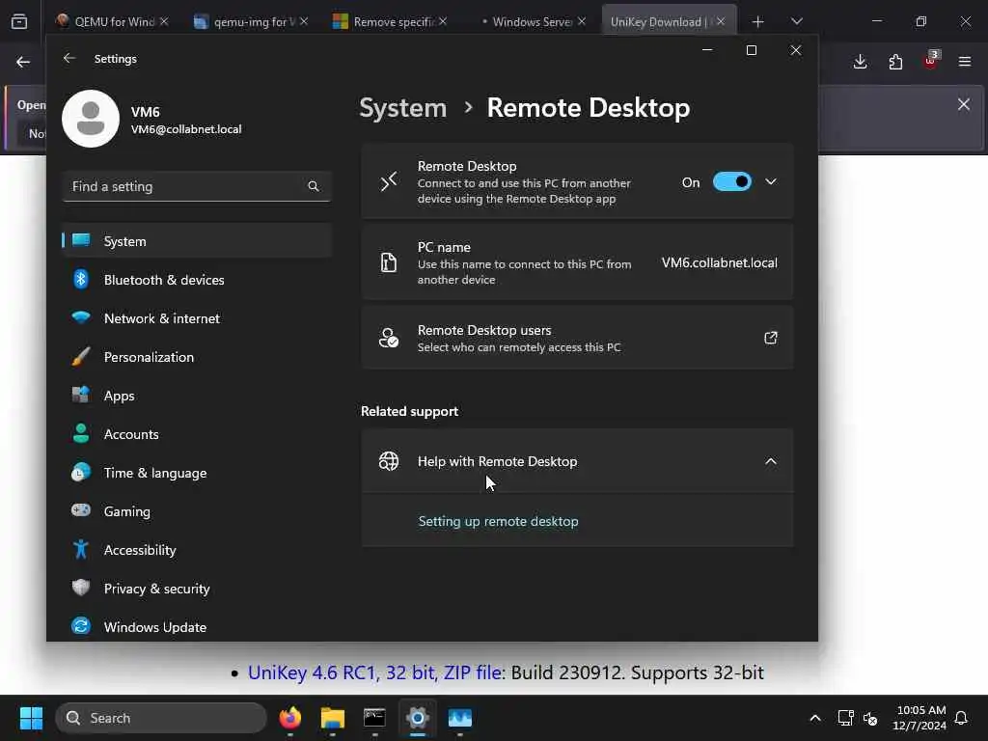
Task: Click the red extension badge icon
Action: (931, 61)
